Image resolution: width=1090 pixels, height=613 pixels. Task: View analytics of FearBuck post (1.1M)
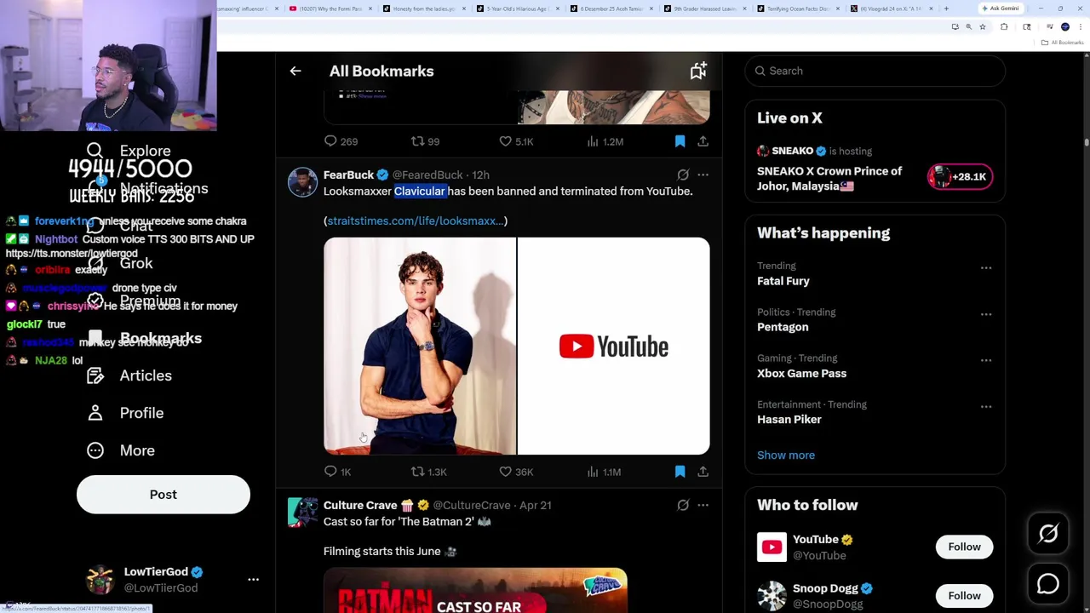604,472
